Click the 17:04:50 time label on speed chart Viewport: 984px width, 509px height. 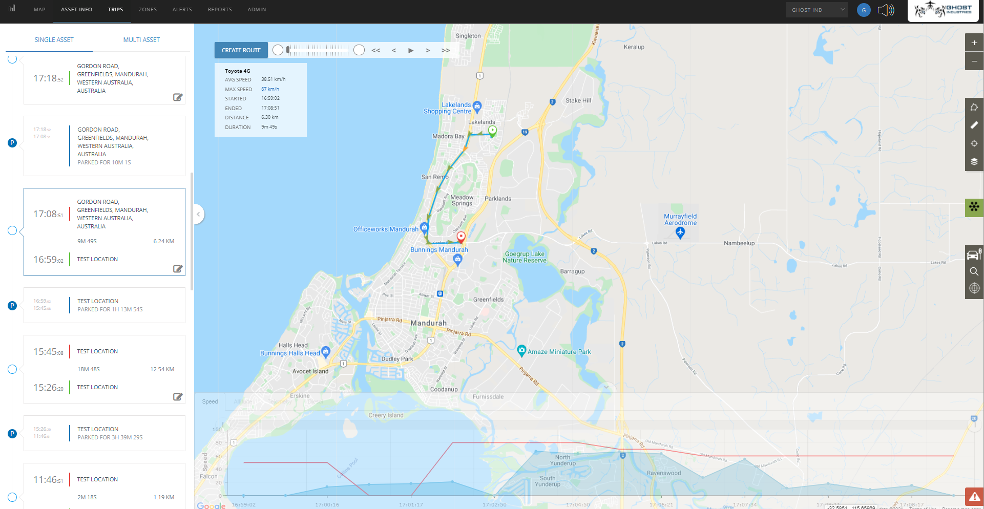click(x=578, y=504)
